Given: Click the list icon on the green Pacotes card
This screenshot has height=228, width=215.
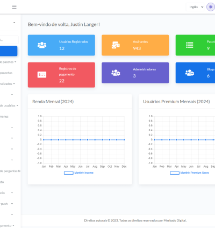Looking at the screenshot, I should pos(190,45).
